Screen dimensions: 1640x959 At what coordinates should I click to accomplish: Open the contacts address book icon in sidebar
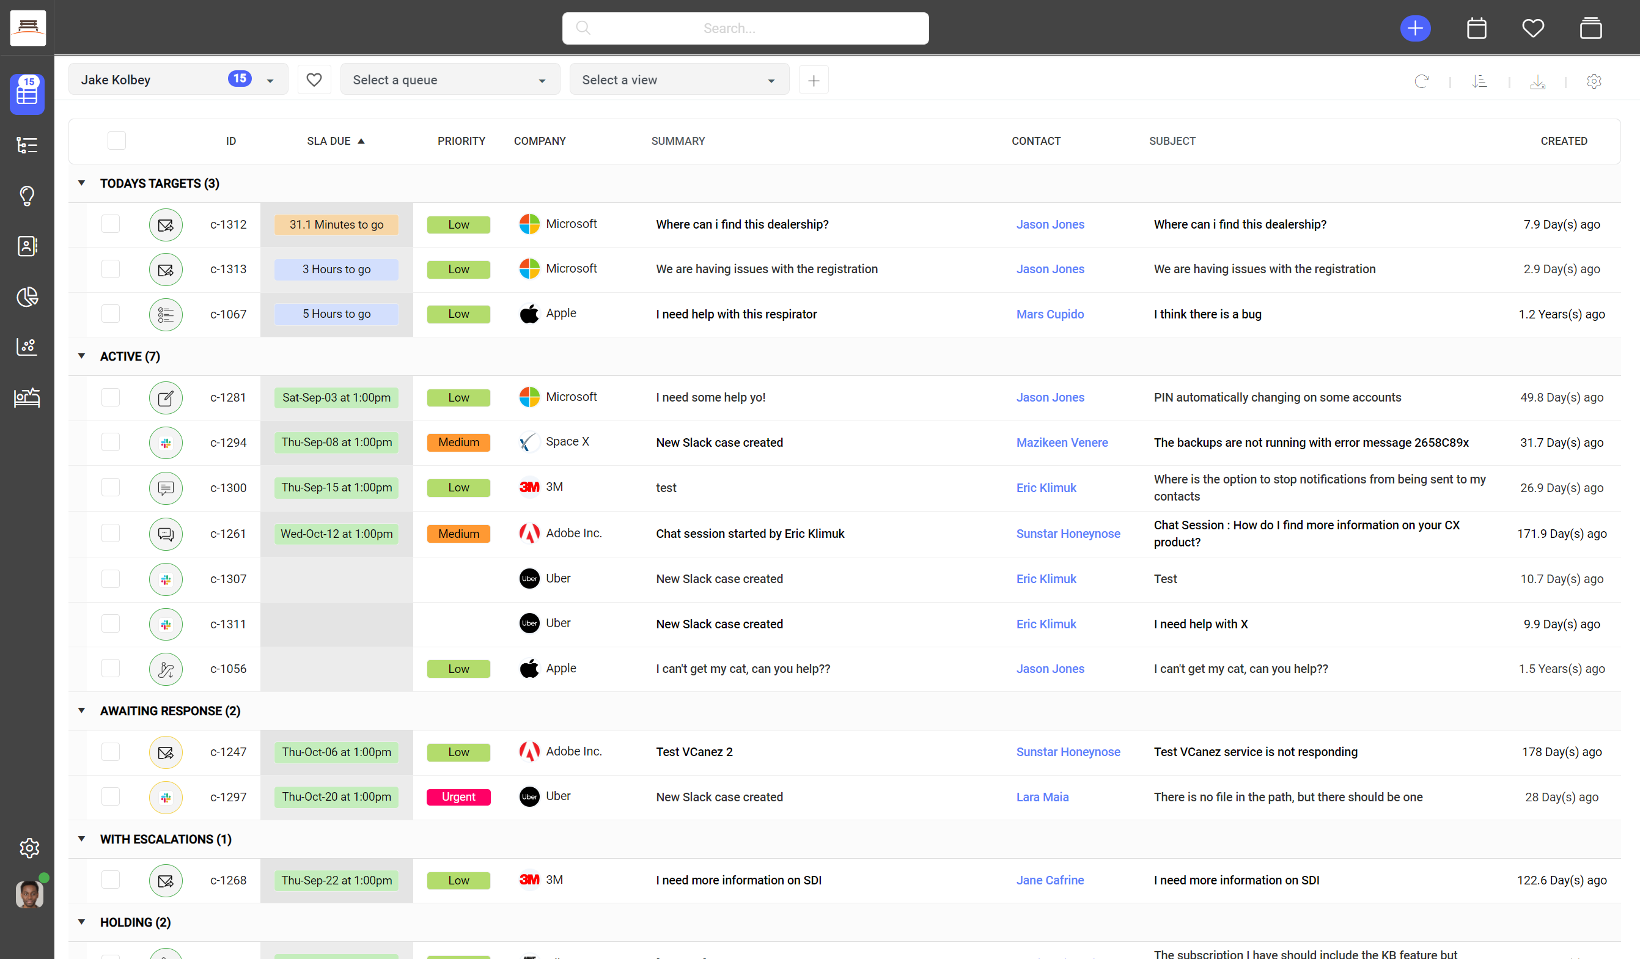pyautogui.click(x=27, y=246)
